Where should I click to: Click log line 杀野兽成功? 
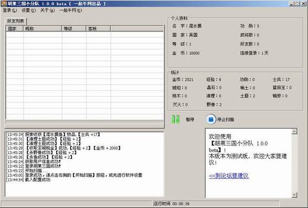click(x=41, y=152)
